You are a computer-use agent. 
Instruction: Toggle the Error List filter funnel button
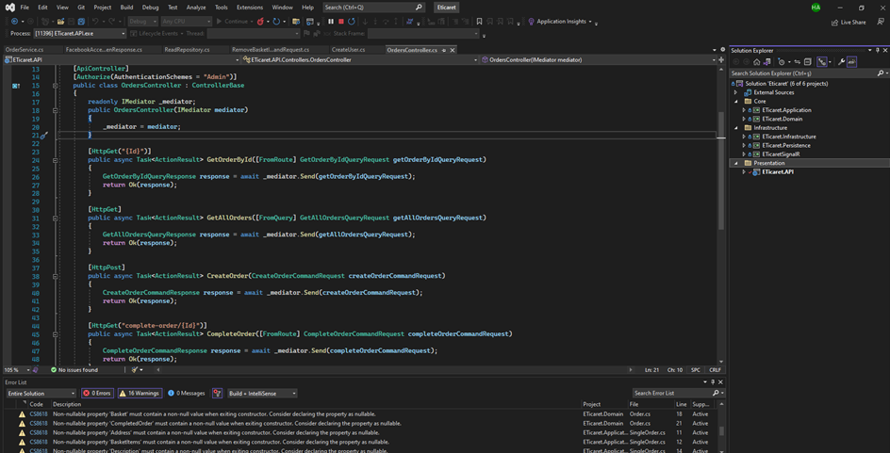(x=217, y=393)
